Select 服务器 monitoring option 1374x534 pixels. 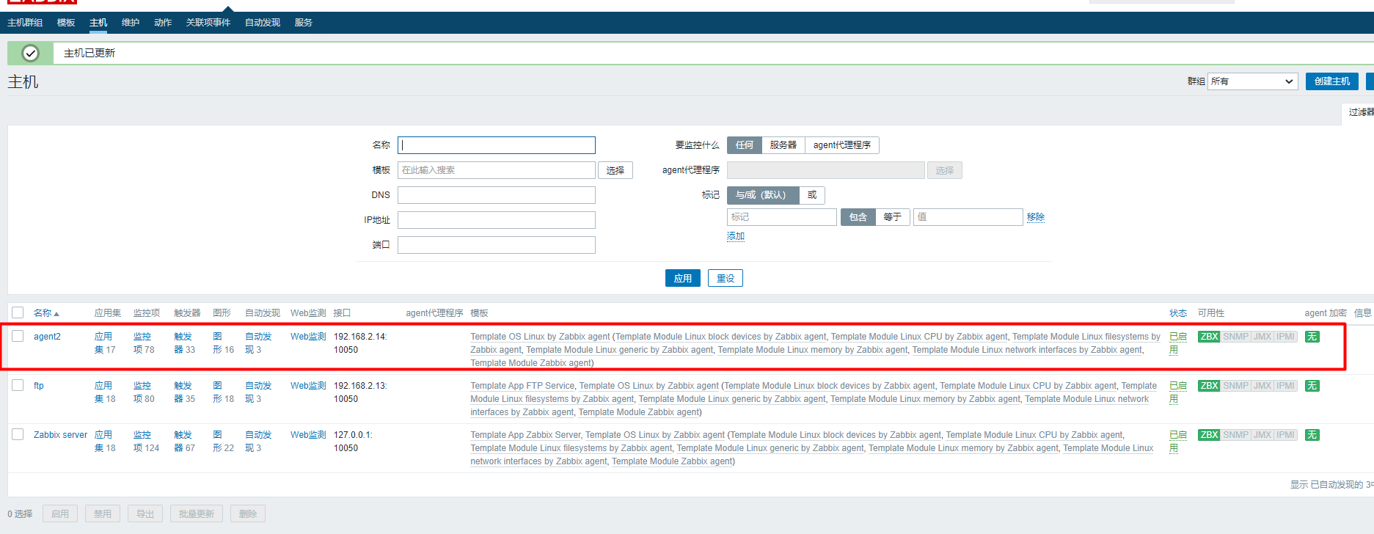coord(783,145)
